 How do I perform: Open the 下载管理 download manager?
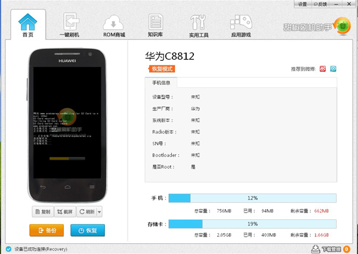[331, 249]
